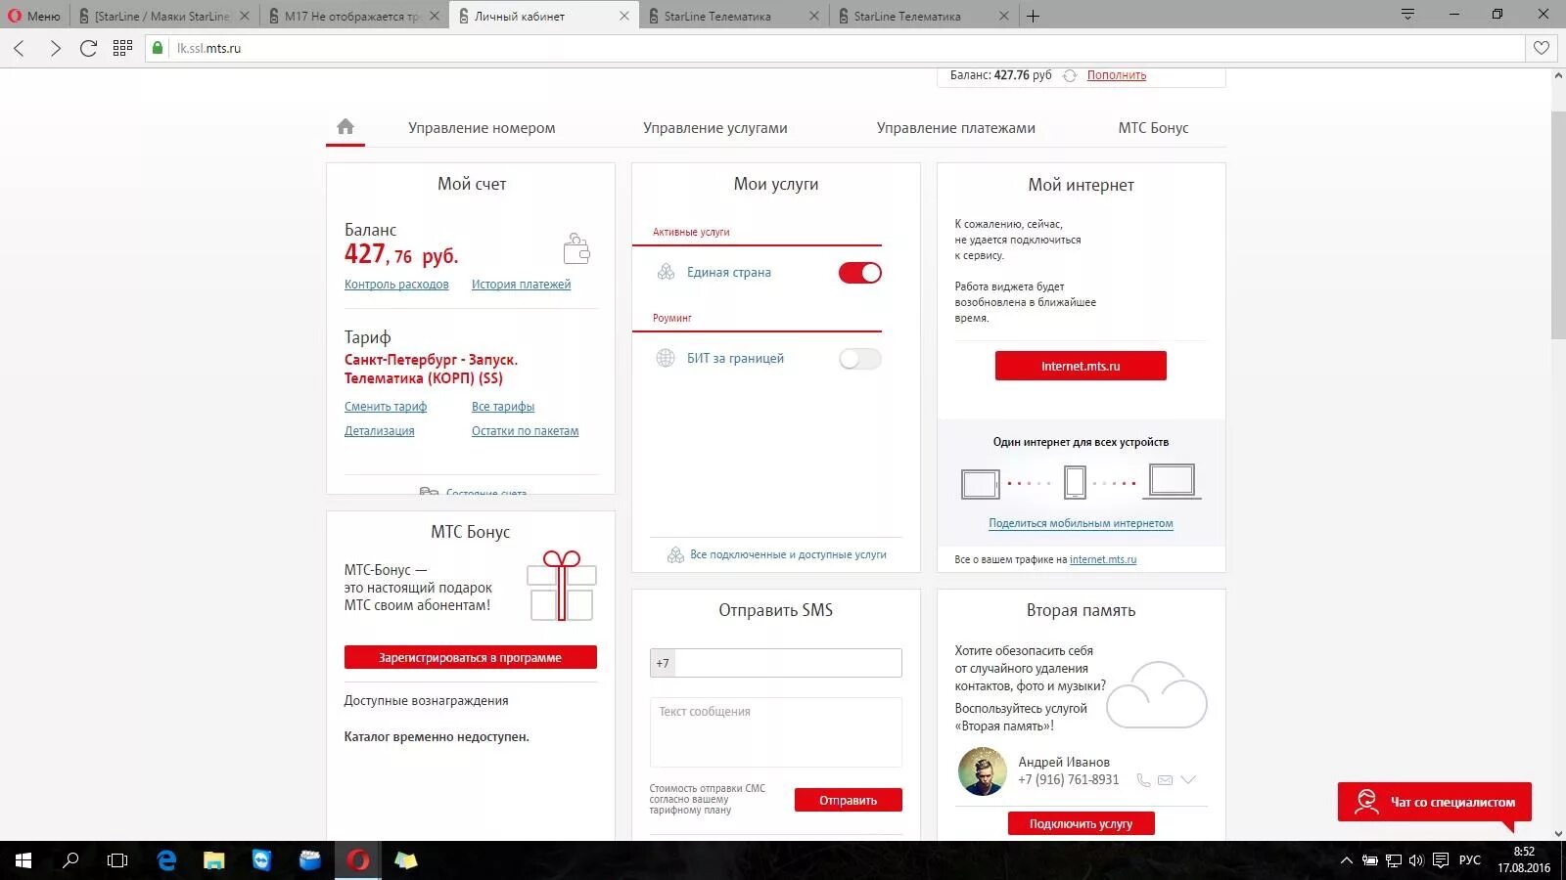This screenshot has width=1566, height=880.
Task: Open TeamViewer from taskbar
Action: [261, 860]
